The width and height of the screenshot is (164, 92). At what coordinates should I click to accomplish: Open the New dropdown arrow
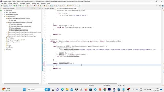coord(3,6)
